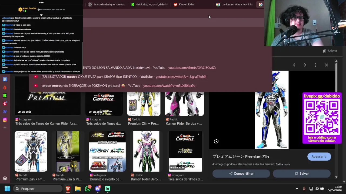Open the Instagram shortcut in sidebar

(5, 120)
